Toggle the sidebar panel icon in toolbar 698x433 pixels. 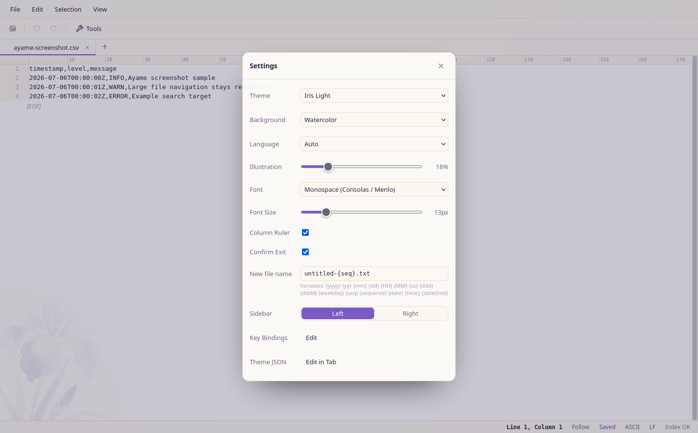point(13,29)
